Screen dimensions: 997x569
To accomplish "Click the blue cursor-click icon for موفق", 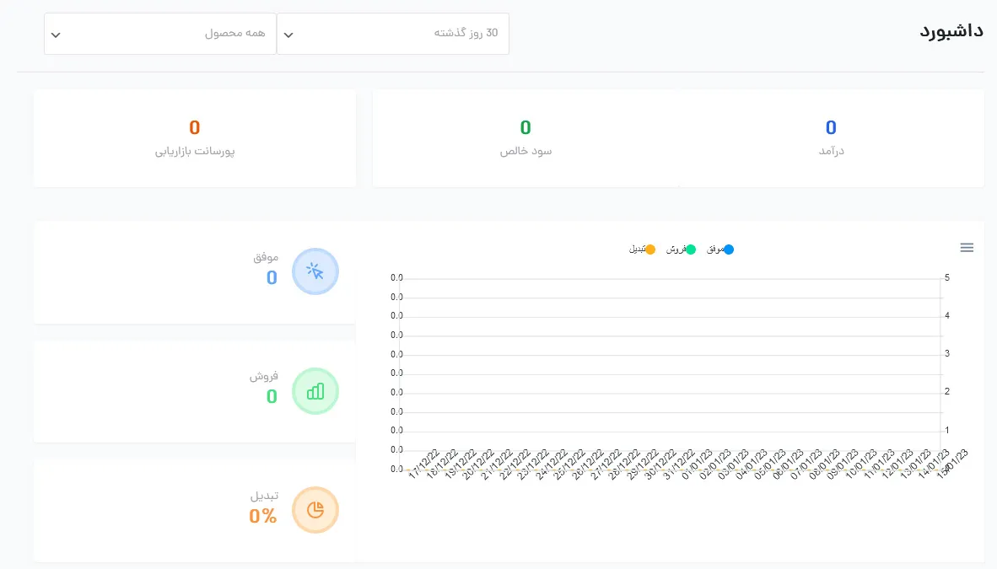I will click(315, 271).
